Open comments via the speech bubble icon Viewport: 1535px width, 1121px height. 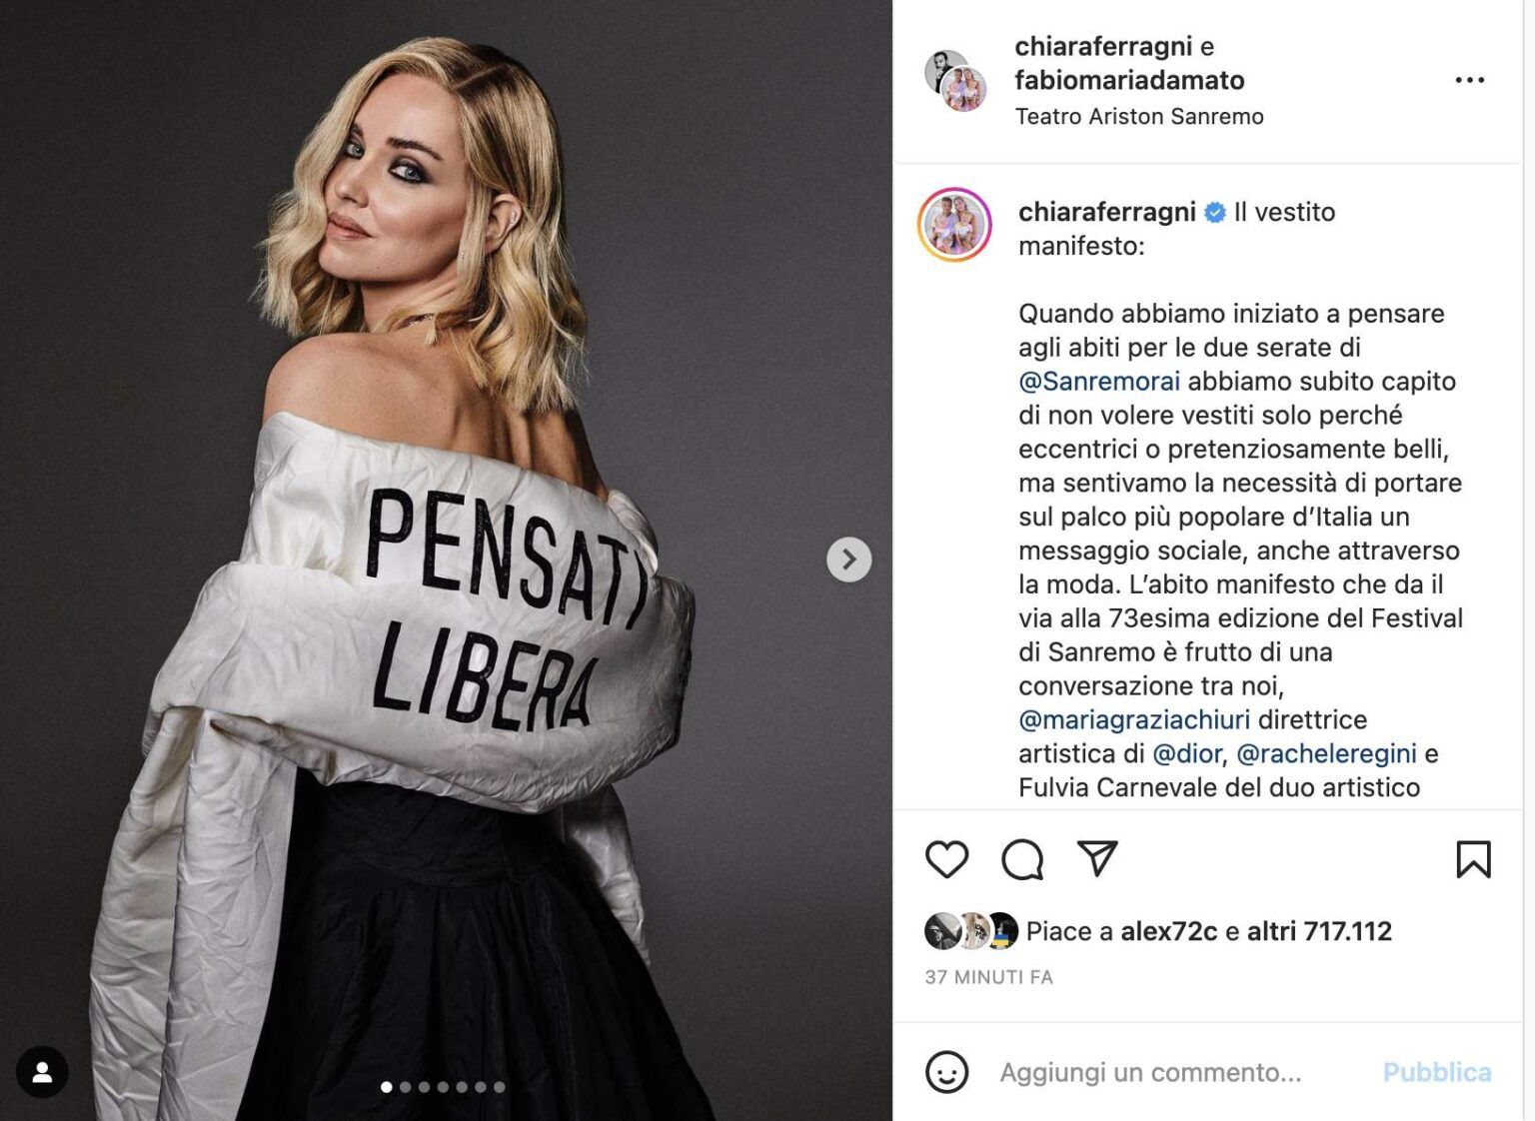coord(1022,859)
